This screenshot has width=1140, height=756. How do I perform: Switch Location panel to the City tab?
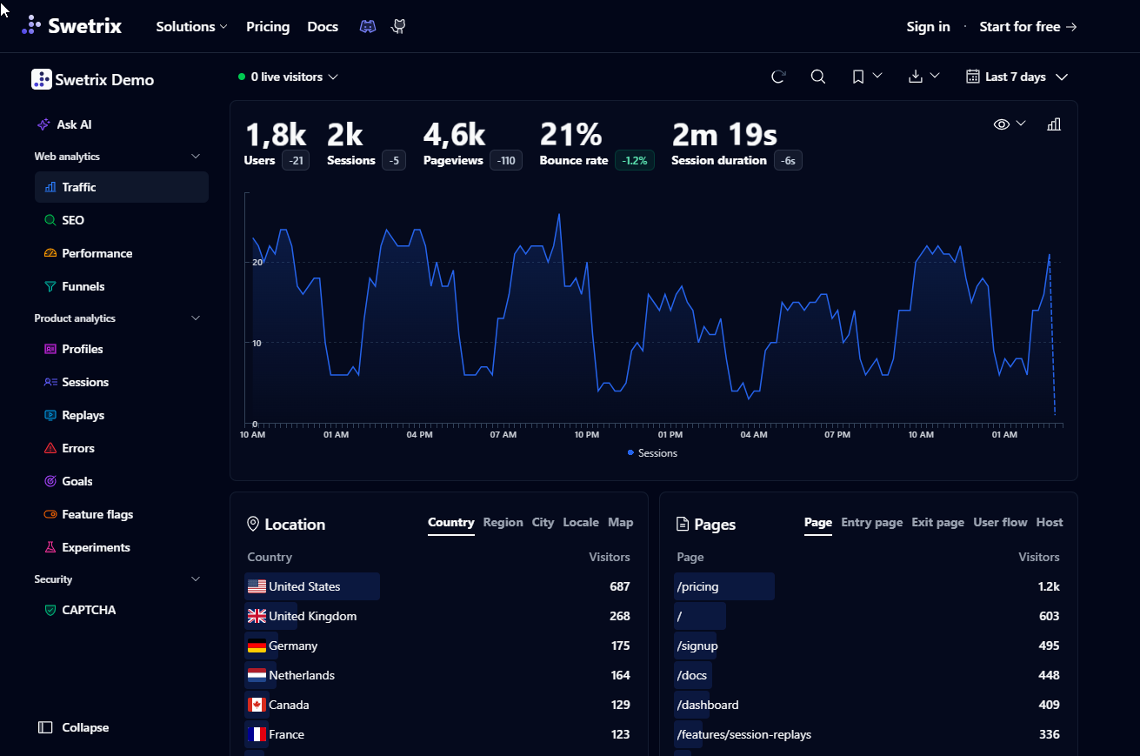[543, 523]
